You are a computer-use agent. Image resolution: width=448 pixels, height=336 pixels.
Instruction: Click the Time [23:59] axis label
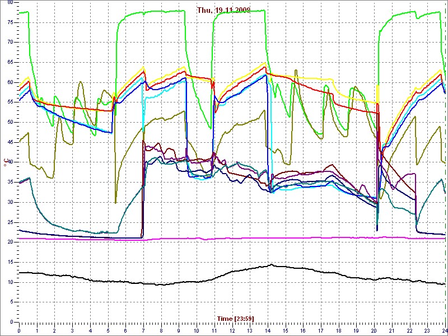tap(235, 319)
